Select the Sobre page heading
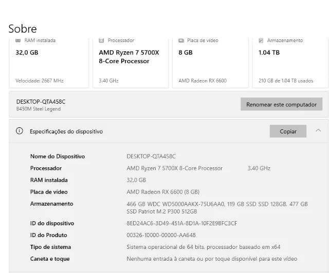 (x=23, y=29)
